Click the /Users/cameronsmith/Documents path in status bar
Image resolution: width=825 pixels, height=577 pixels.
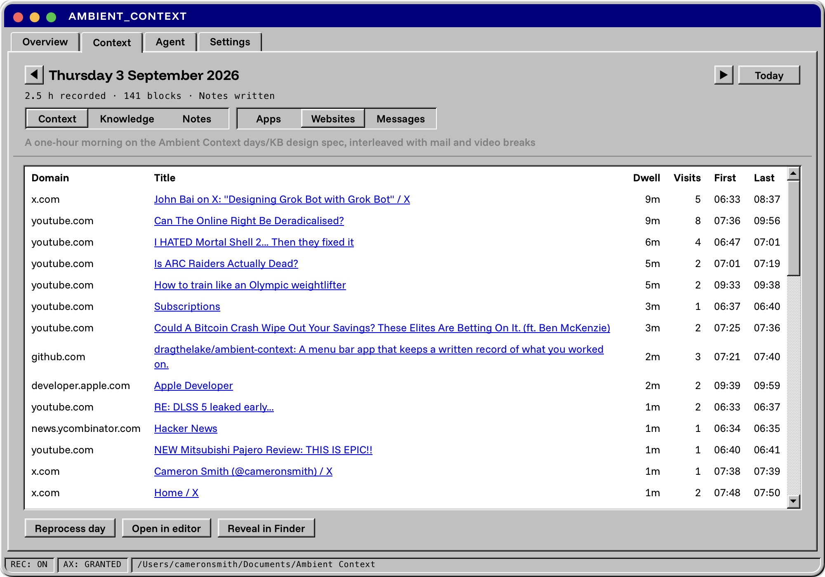(x=256, y=564)
